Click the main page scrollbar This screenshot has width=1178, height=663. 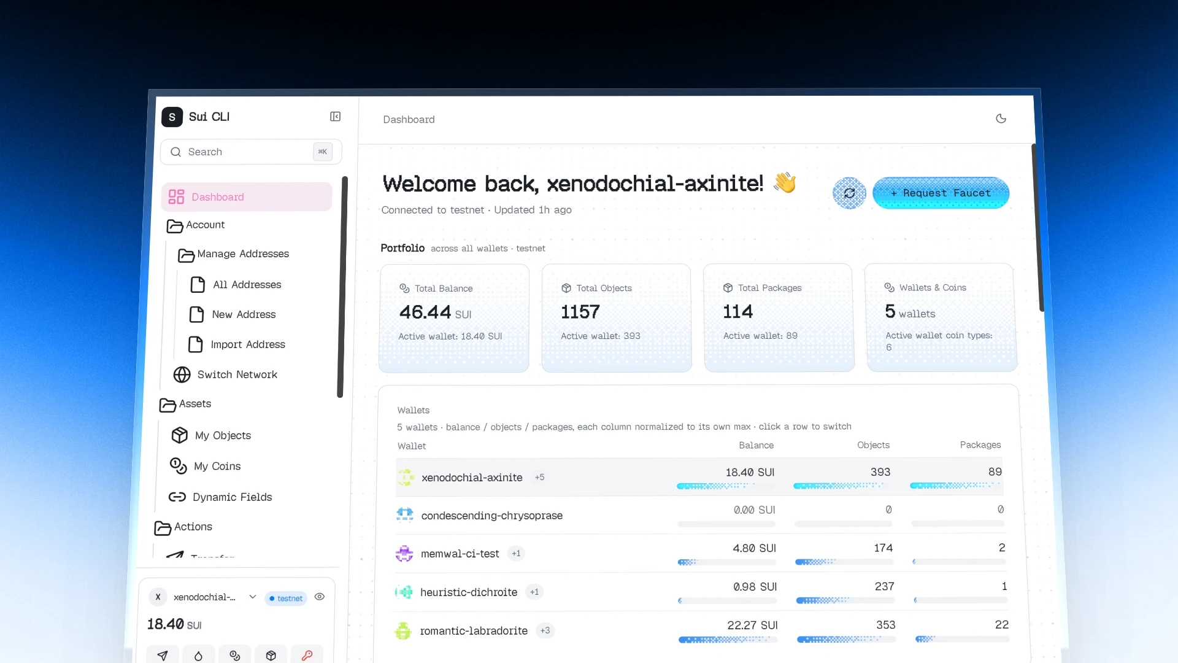tap(1039, 228)
